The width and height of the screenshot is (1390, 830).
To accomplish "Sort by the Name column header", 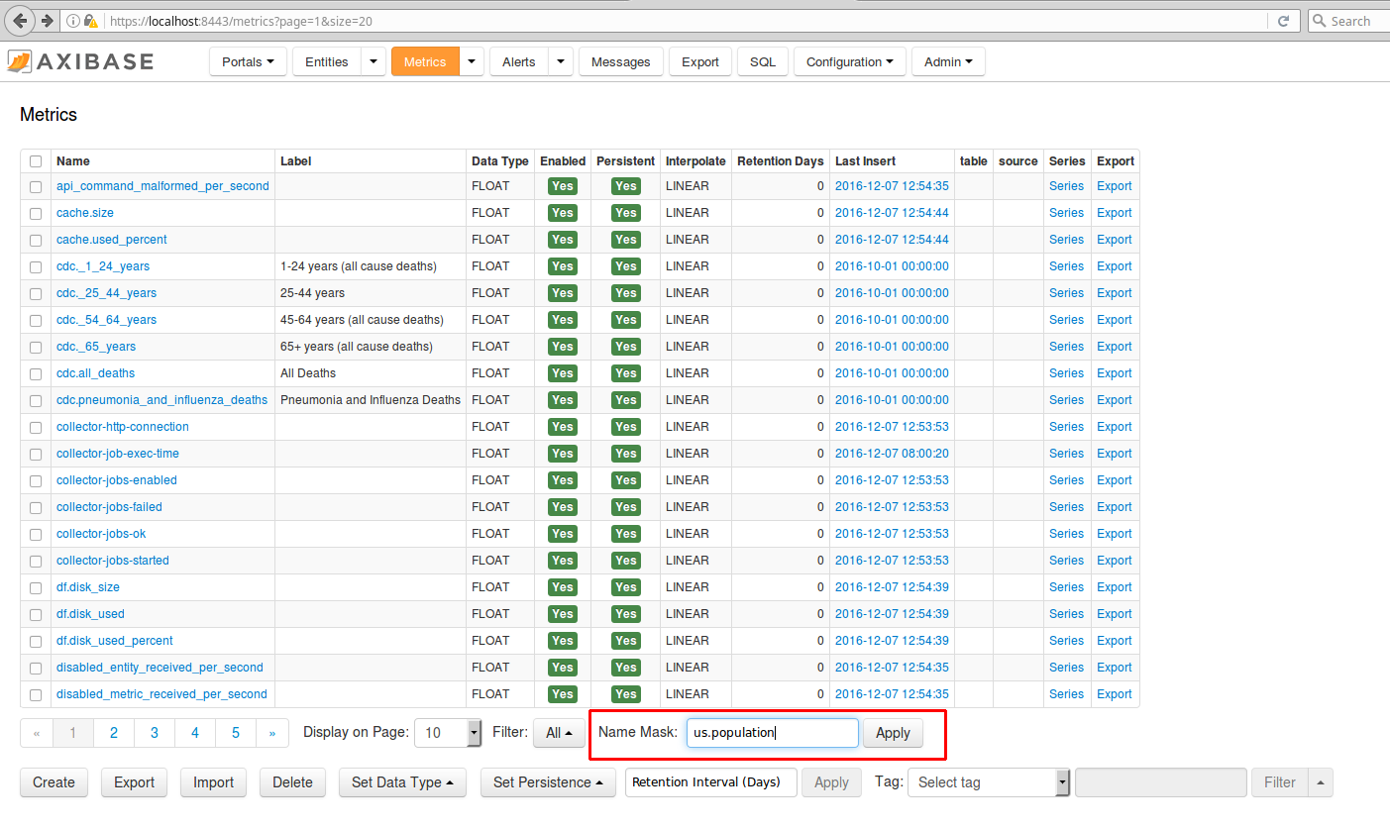I will 73,161.
